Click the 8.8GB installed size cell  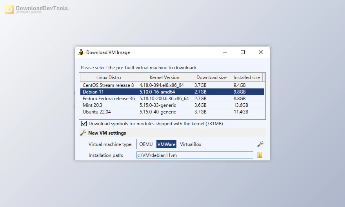(240, 99)
